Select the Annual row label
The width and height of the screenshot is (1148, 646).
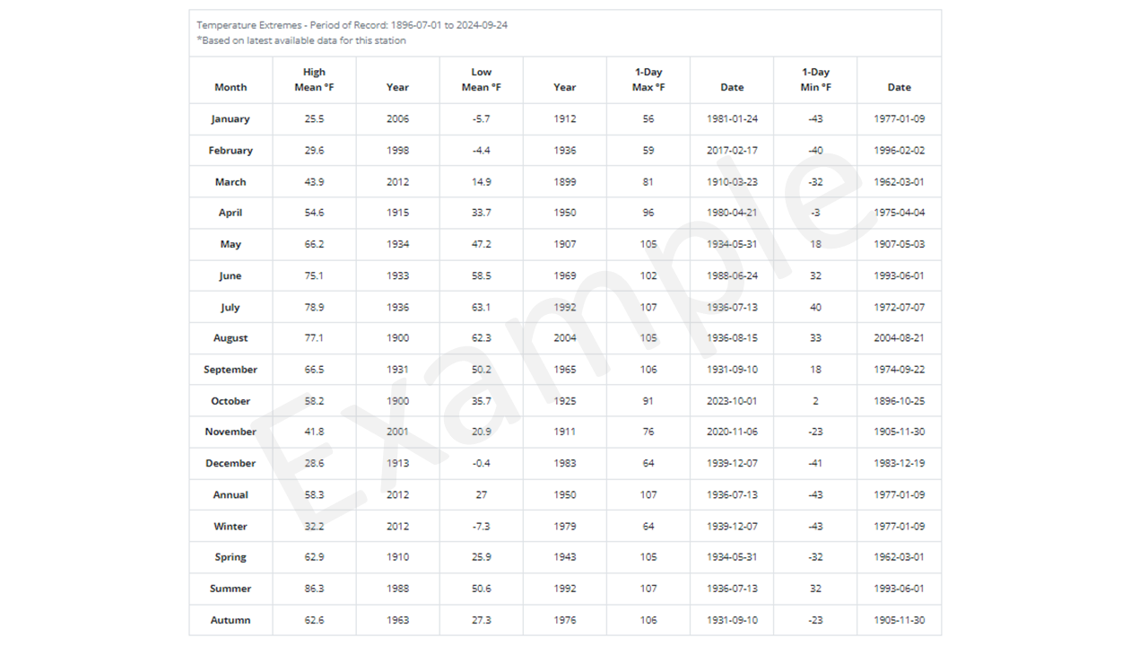230,495
